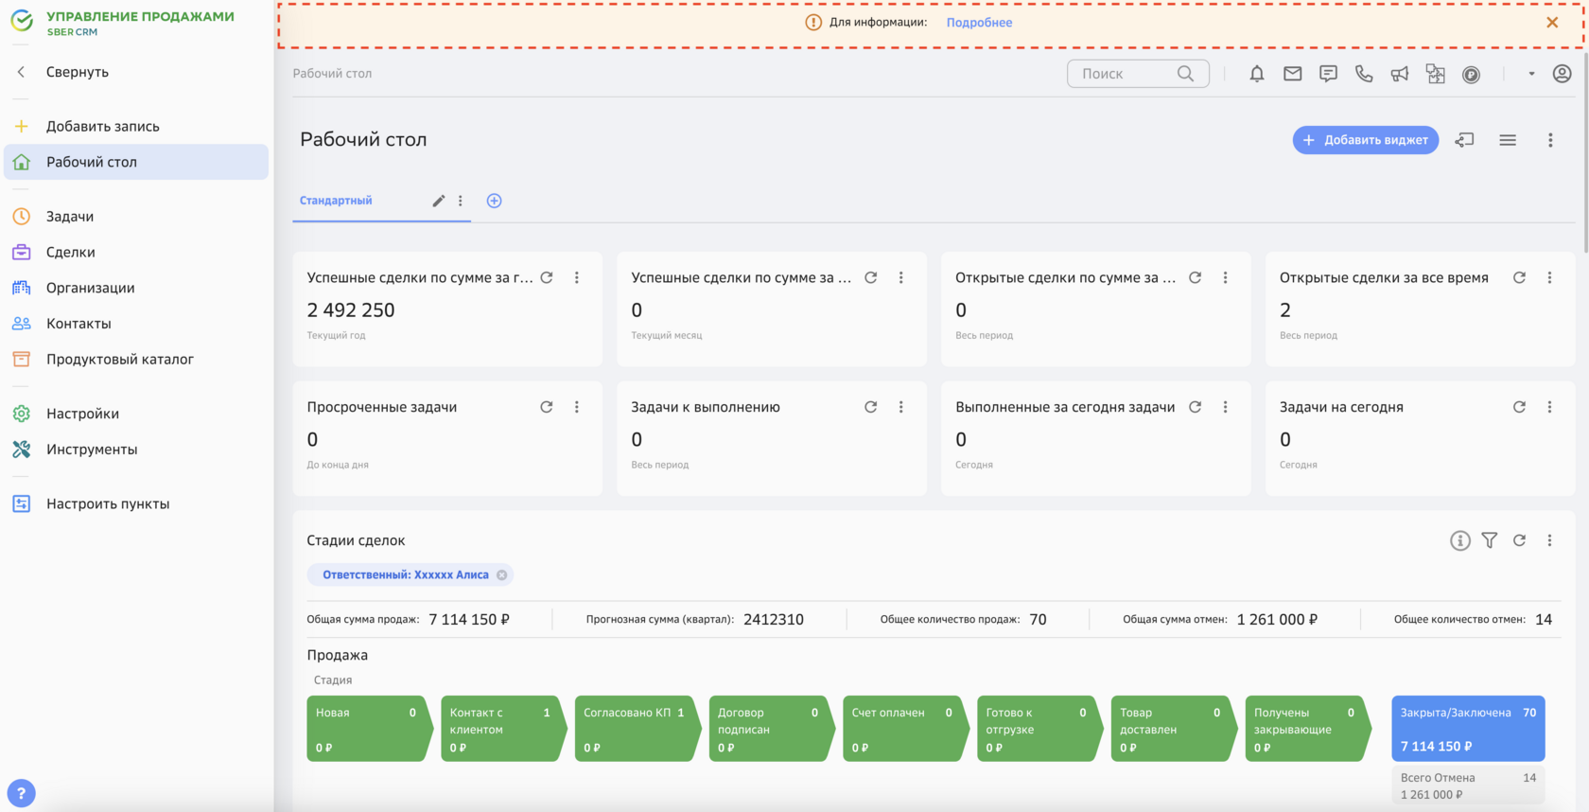Open the phone calls icon
The width and height of the screenshot is (1589, 812).
tap(1364, 74)
